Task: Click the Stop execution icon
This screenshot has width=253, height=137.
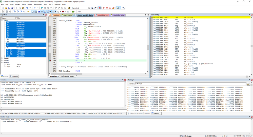Action: 10,12
